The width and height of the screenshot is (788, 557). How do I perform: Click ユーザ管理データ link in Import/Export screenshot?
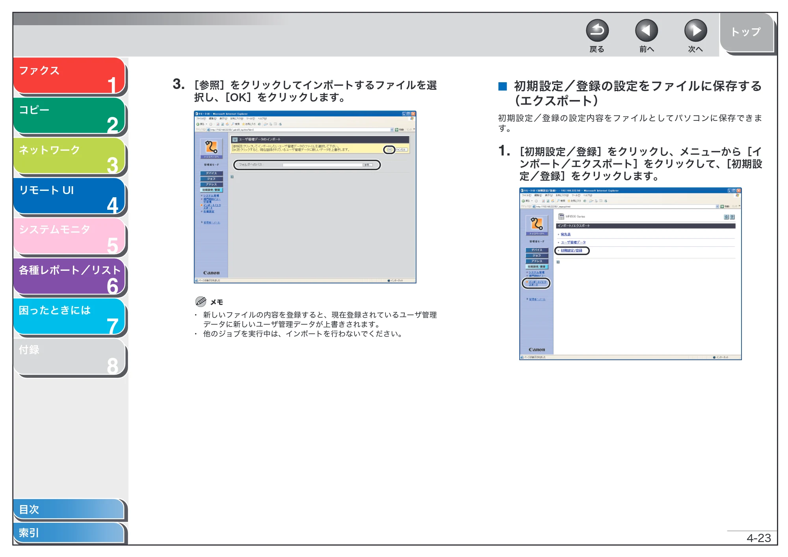coord(573,242)
